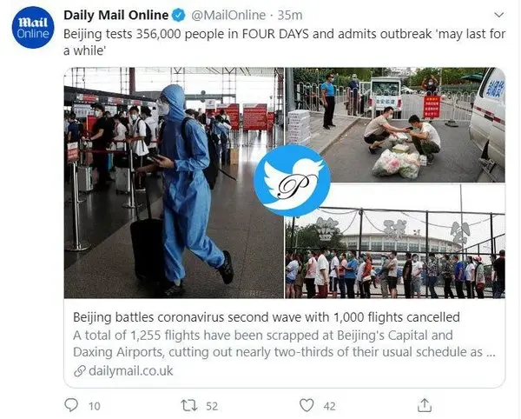Click the 52 retweet count
Screen dimensions: 521x419
pyautogui.click(x=212, y=406)
